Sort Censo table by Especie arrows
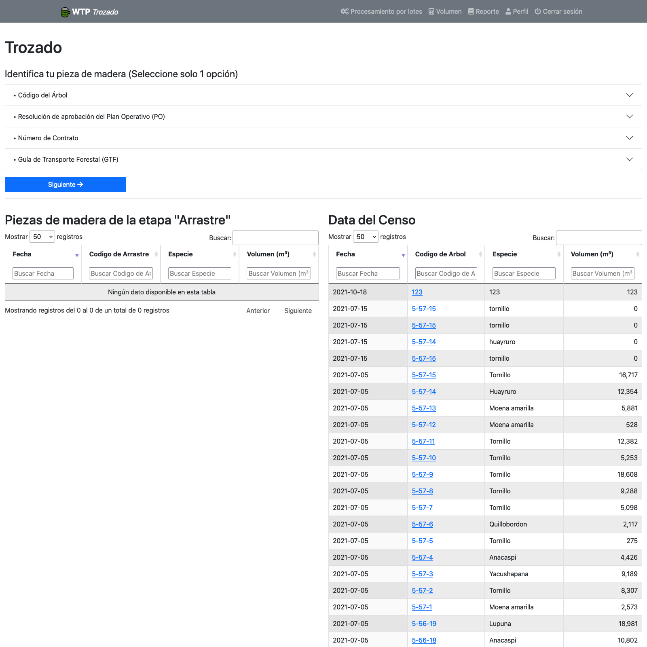This screenshot has width=647, height=647. [x=559, y=254]
